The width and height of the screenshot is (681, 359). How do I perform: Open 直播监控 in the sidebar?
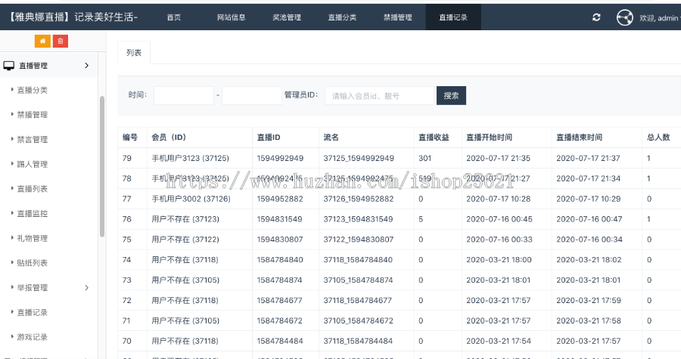(x=33, y=214)
